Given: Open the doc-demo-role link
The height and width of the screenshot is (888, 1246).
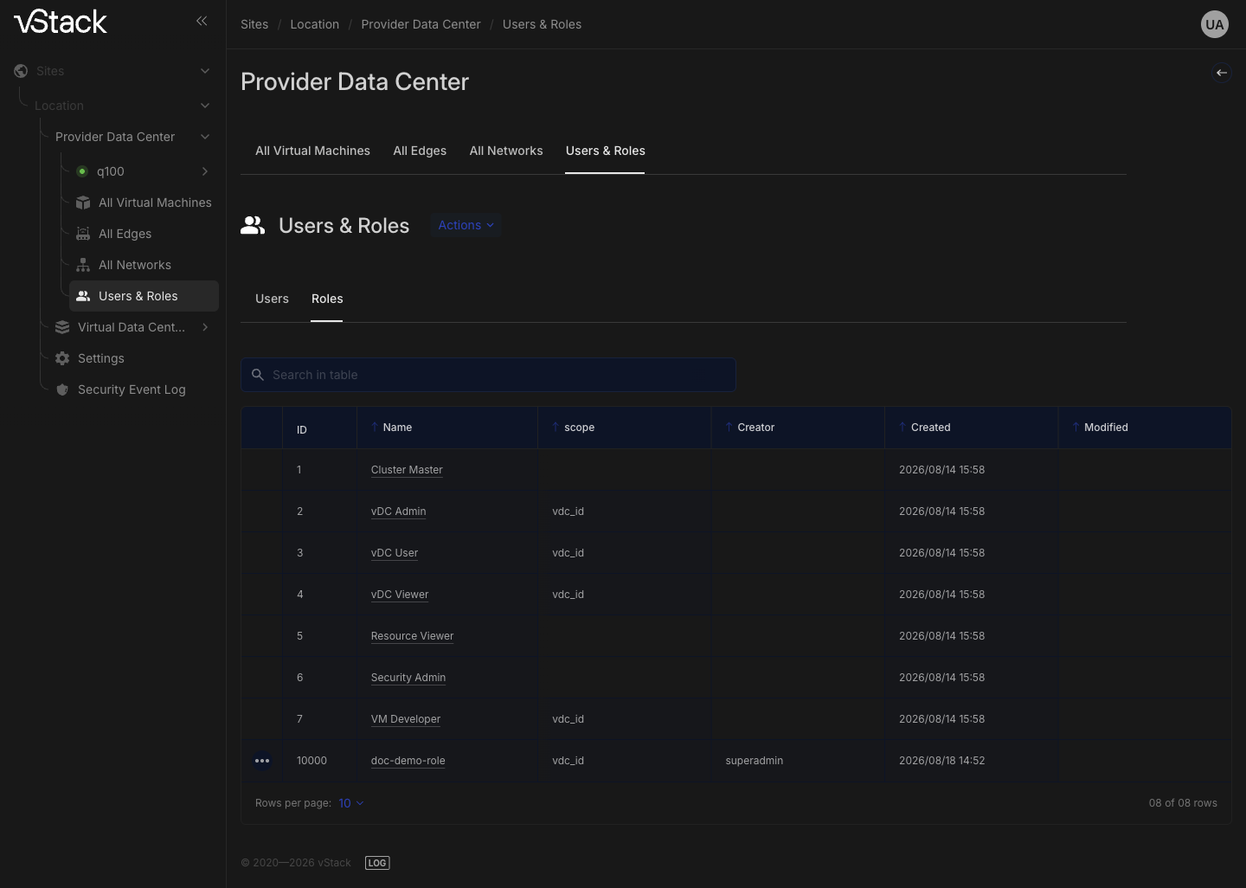Looking at the screenshot, I should coord(408,761).
